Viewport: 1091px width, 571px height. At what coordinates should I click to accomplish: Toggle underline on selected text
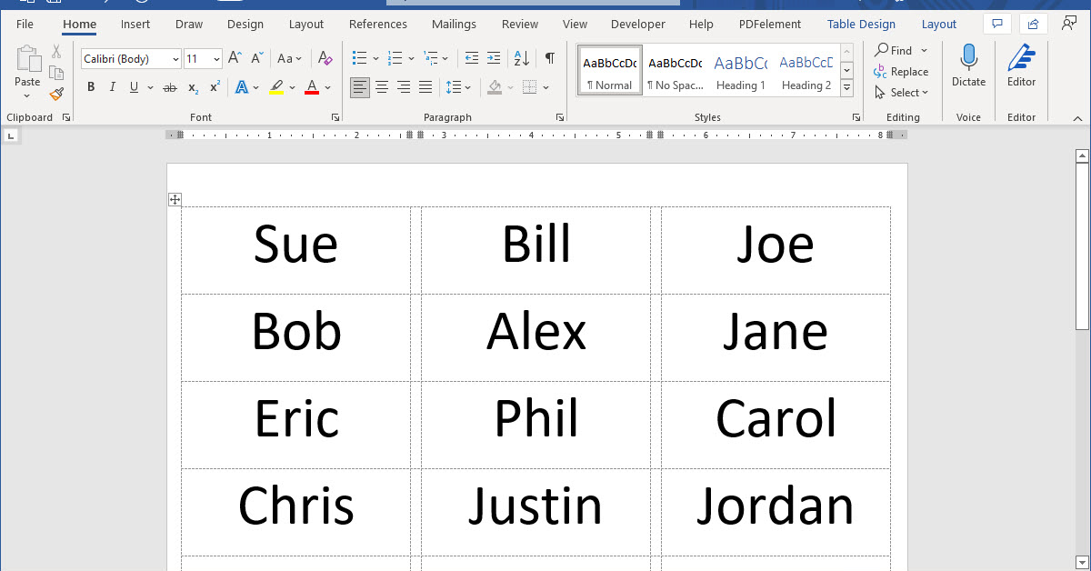[x=132, y=86]
